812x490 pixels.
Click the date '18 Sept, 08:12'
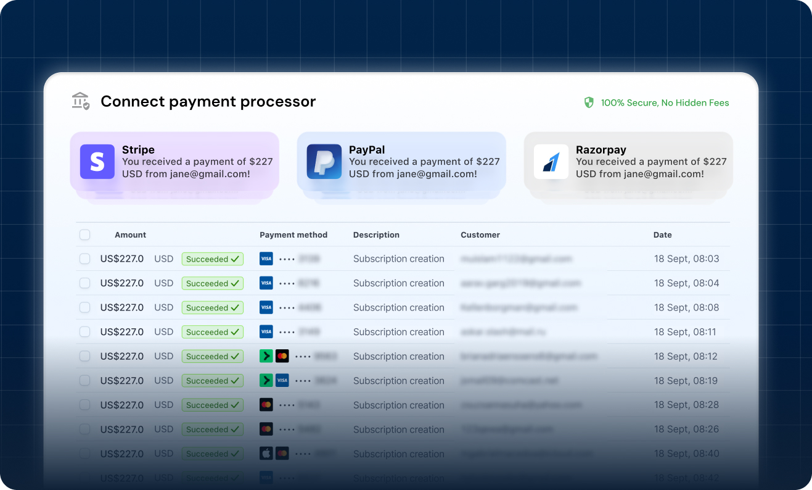pyautogui.click(x=686, y=356)
